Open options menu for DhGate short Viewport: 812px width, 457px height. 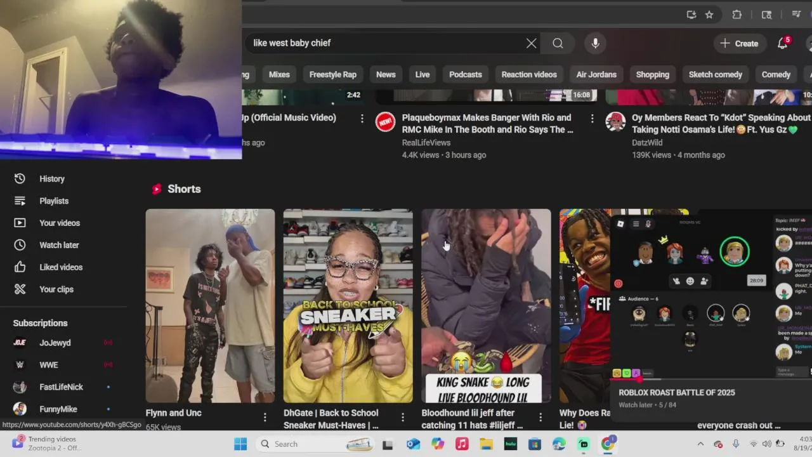[403, 417]
